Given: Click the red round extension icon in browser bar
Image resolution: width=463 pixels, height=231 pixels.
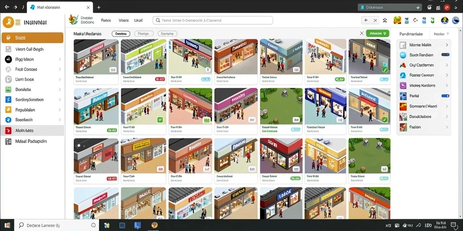Looking at the screenshot, I should 447,7.
